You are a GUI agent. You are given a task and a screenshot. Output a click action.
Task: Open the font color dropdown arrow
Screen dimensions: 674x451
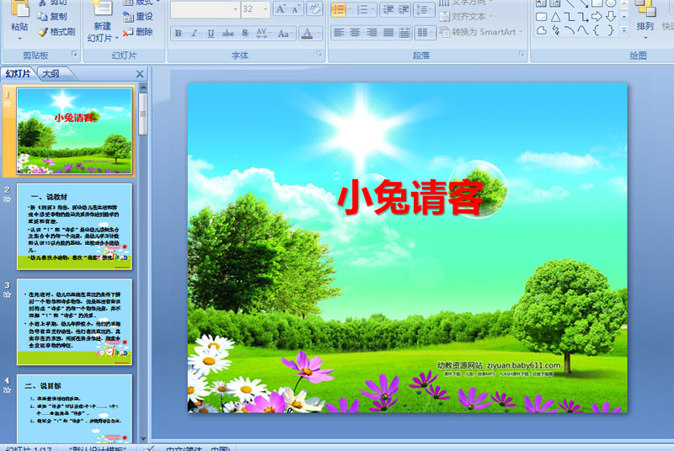click(318, 33)
